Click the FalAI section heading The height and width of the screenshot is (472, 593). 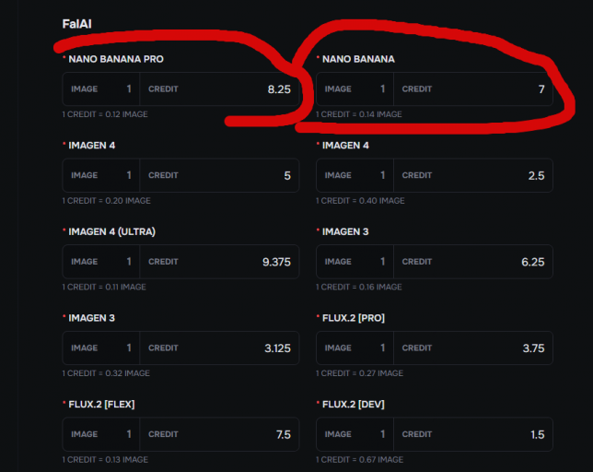point(76,24)
